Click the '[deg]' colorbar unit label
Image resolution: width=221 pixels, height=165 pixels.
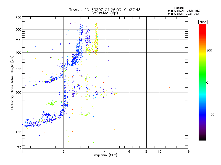point(203,22)
